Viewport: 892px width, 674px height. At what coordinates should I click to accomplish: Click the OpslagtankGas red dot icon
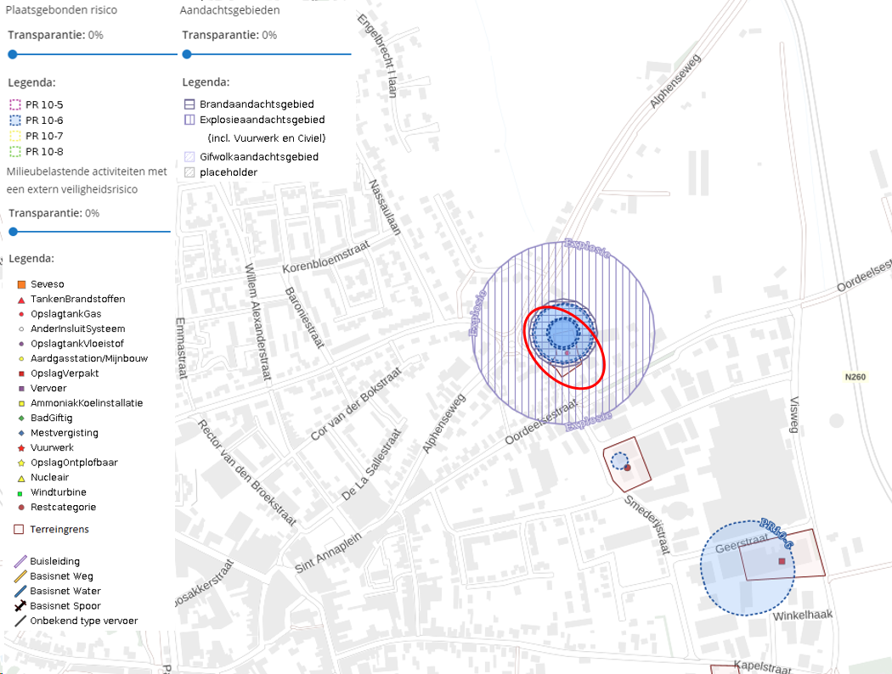click(21, 314)
